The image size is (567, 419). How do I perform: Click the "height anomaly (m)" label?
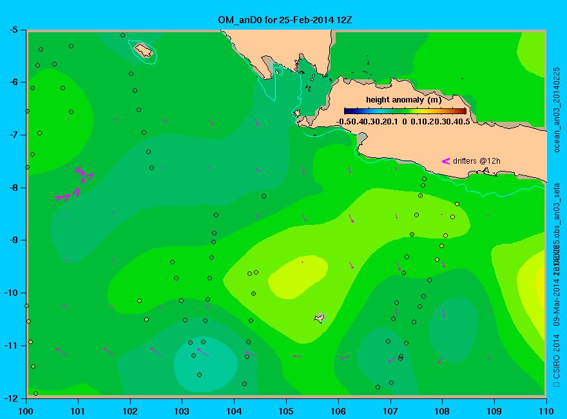[403, 100]
